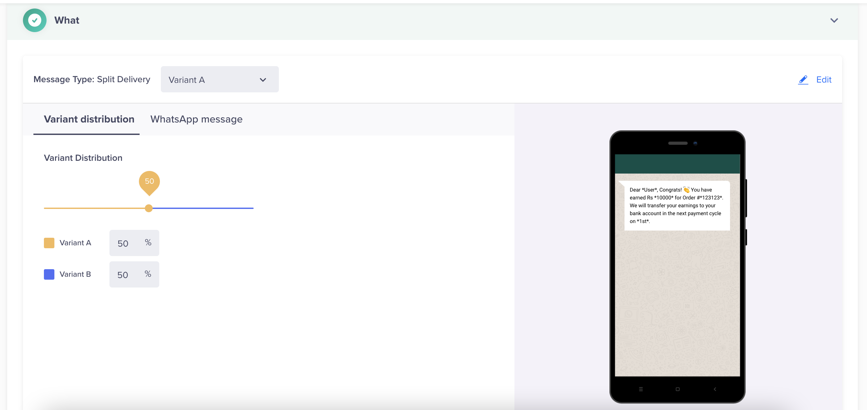Click the collapse chevron top right

tap(836, 20)
